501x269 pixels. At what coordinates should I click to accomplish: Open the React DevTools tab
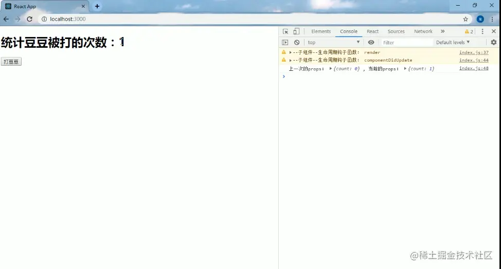(x=372, y=31)
